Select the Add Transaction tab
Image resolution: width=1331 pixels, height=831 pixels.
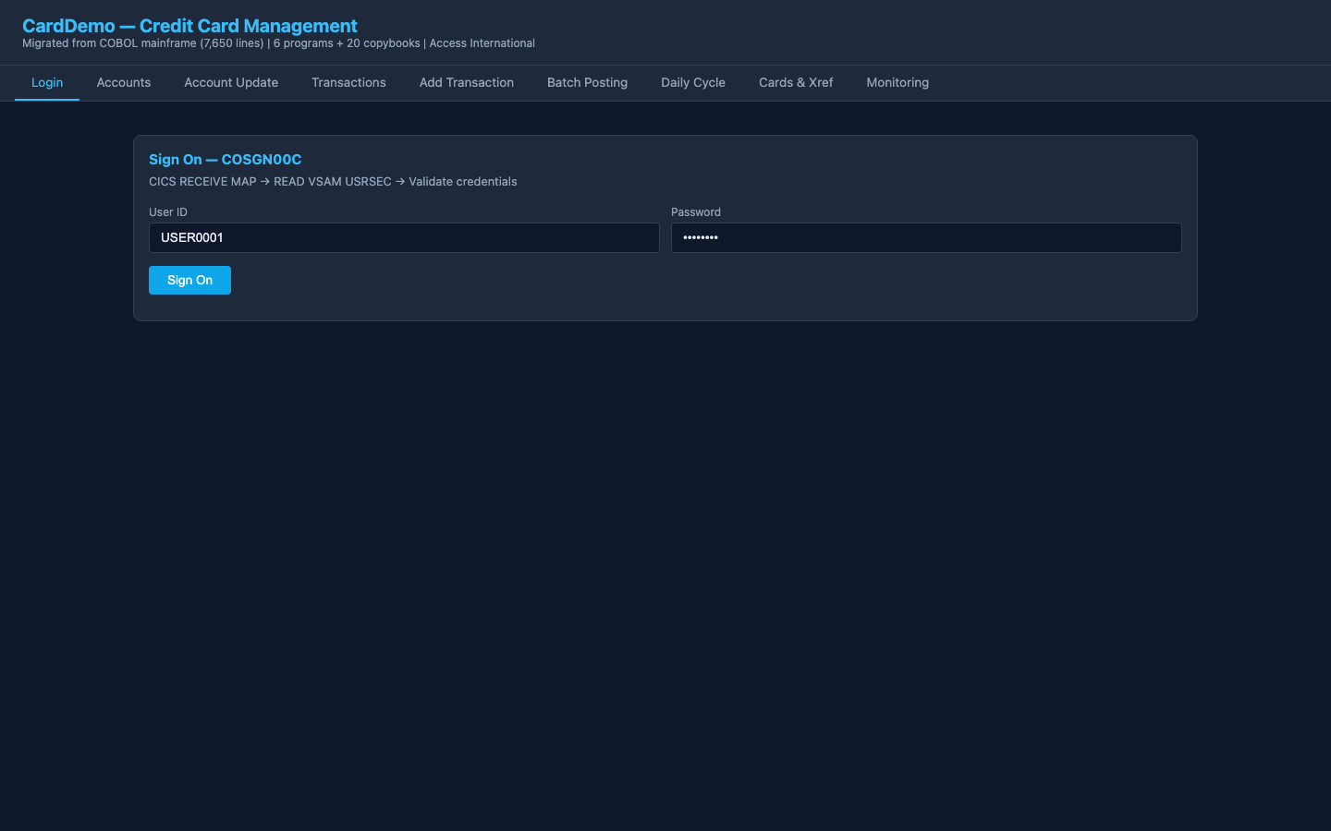point(466,82)
